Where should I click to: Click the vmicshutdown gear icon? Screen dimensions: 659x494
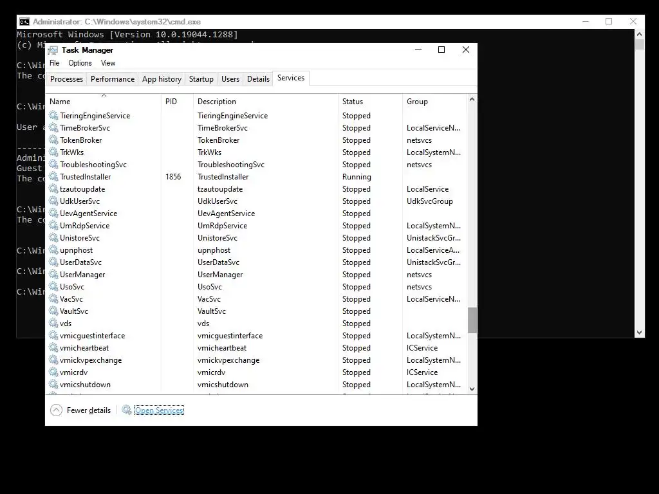pos(53,383)
